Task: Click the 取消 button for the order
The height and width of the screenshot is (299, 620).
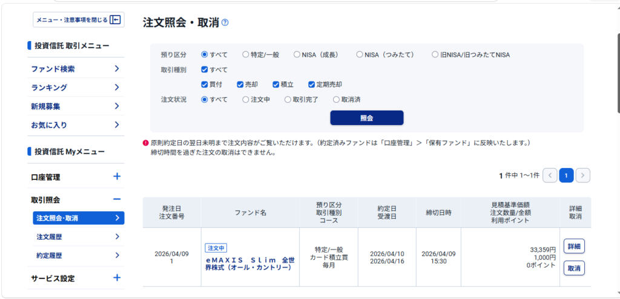Action: pos(574,268)
